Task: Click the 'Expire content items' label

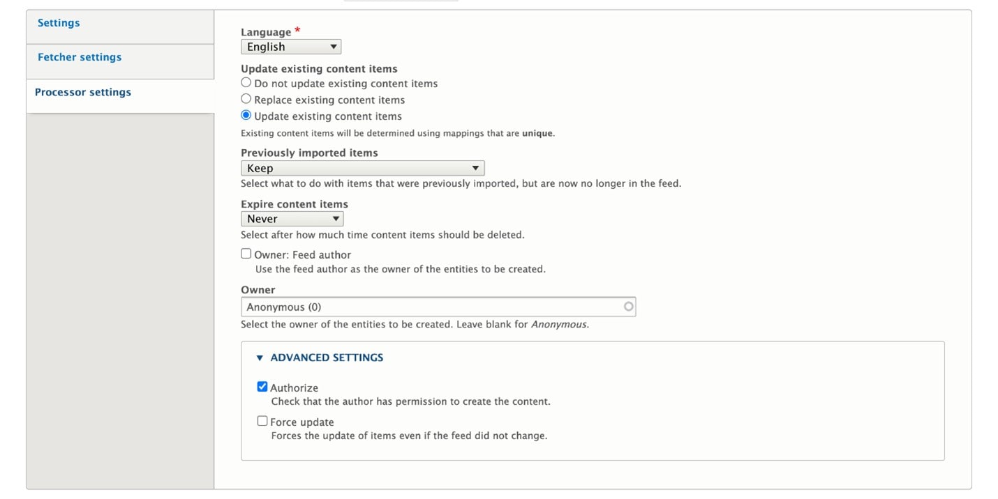Action: coord(294,204)
